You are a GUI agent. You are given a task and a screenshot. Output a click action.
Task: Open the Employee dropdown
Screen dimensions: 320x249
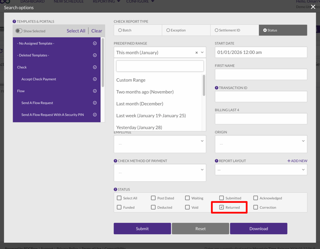160,144
